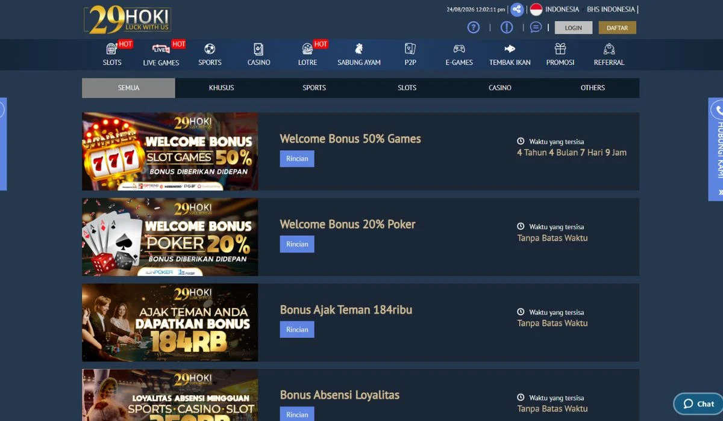Viewport: 723px width, 421px height.
Task: Expand the Hubungi Kami side panel arrows
Action: [720, 192]
